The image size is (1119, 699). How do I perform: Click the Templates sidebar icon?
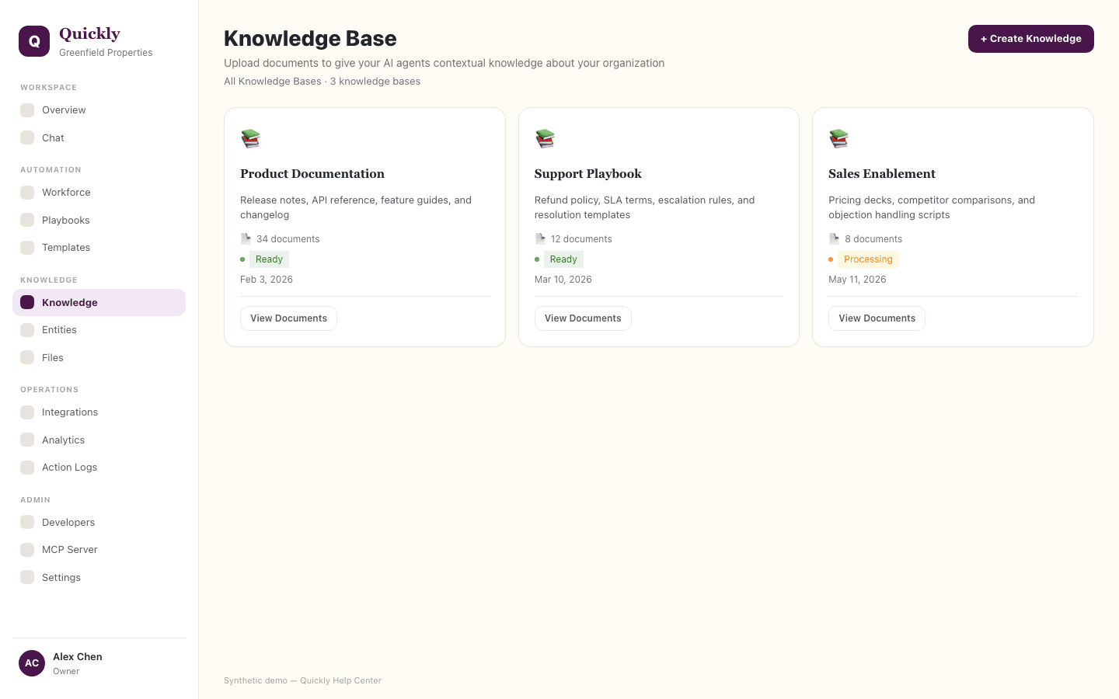pyautogui.click(x=27, y=248)
